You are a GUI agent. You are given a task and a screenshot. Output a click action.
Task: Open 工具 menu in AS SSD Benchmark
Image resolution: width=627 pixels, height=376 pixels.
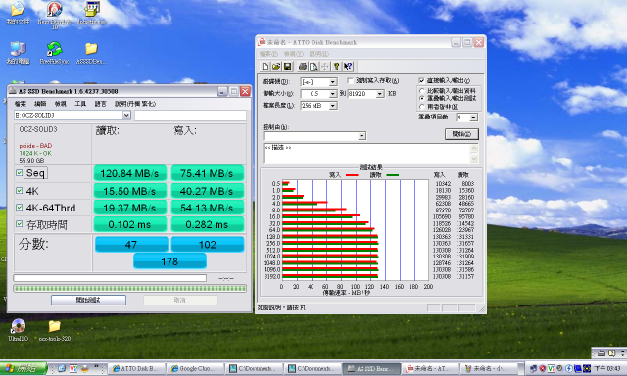pos(80,104)
